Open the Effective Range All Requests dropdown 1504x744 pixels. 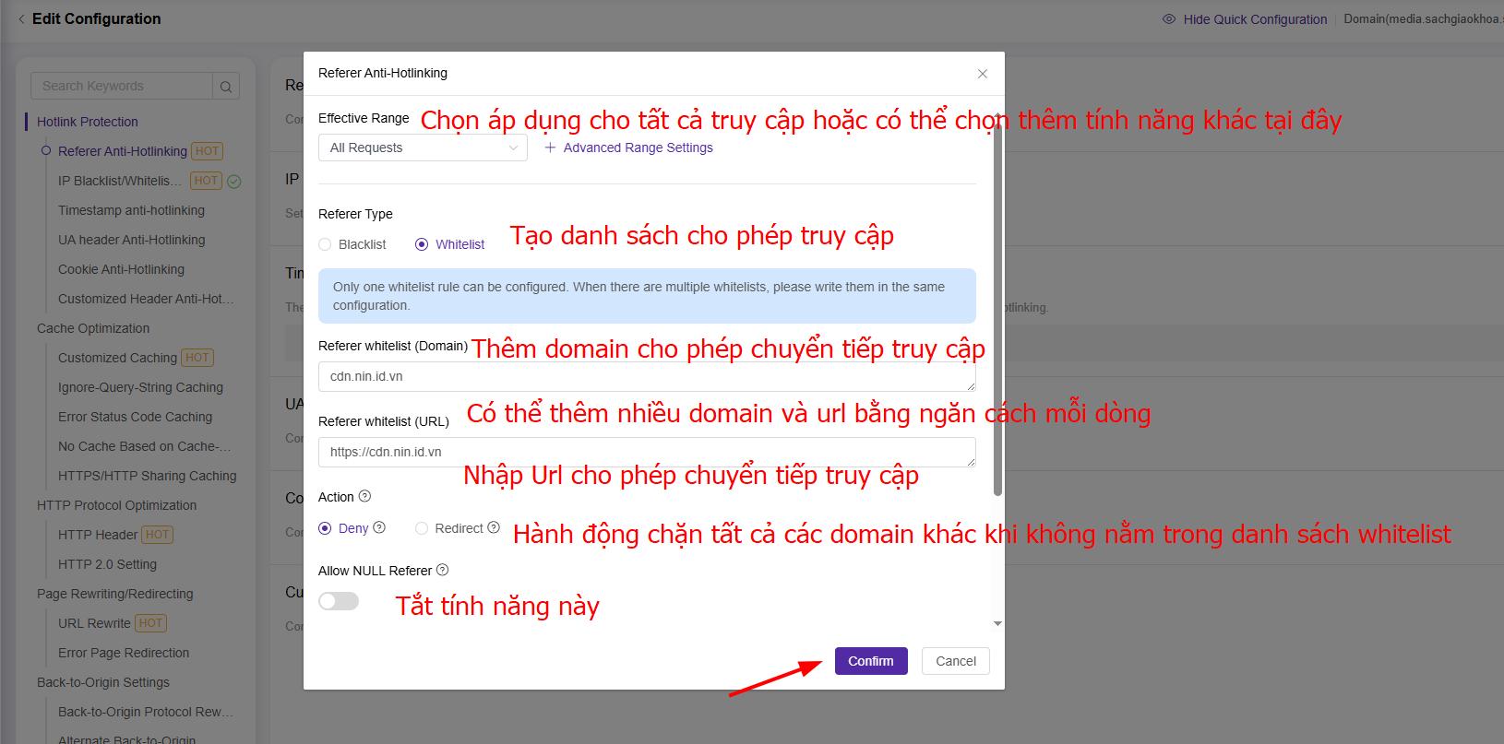pos(423,148)
